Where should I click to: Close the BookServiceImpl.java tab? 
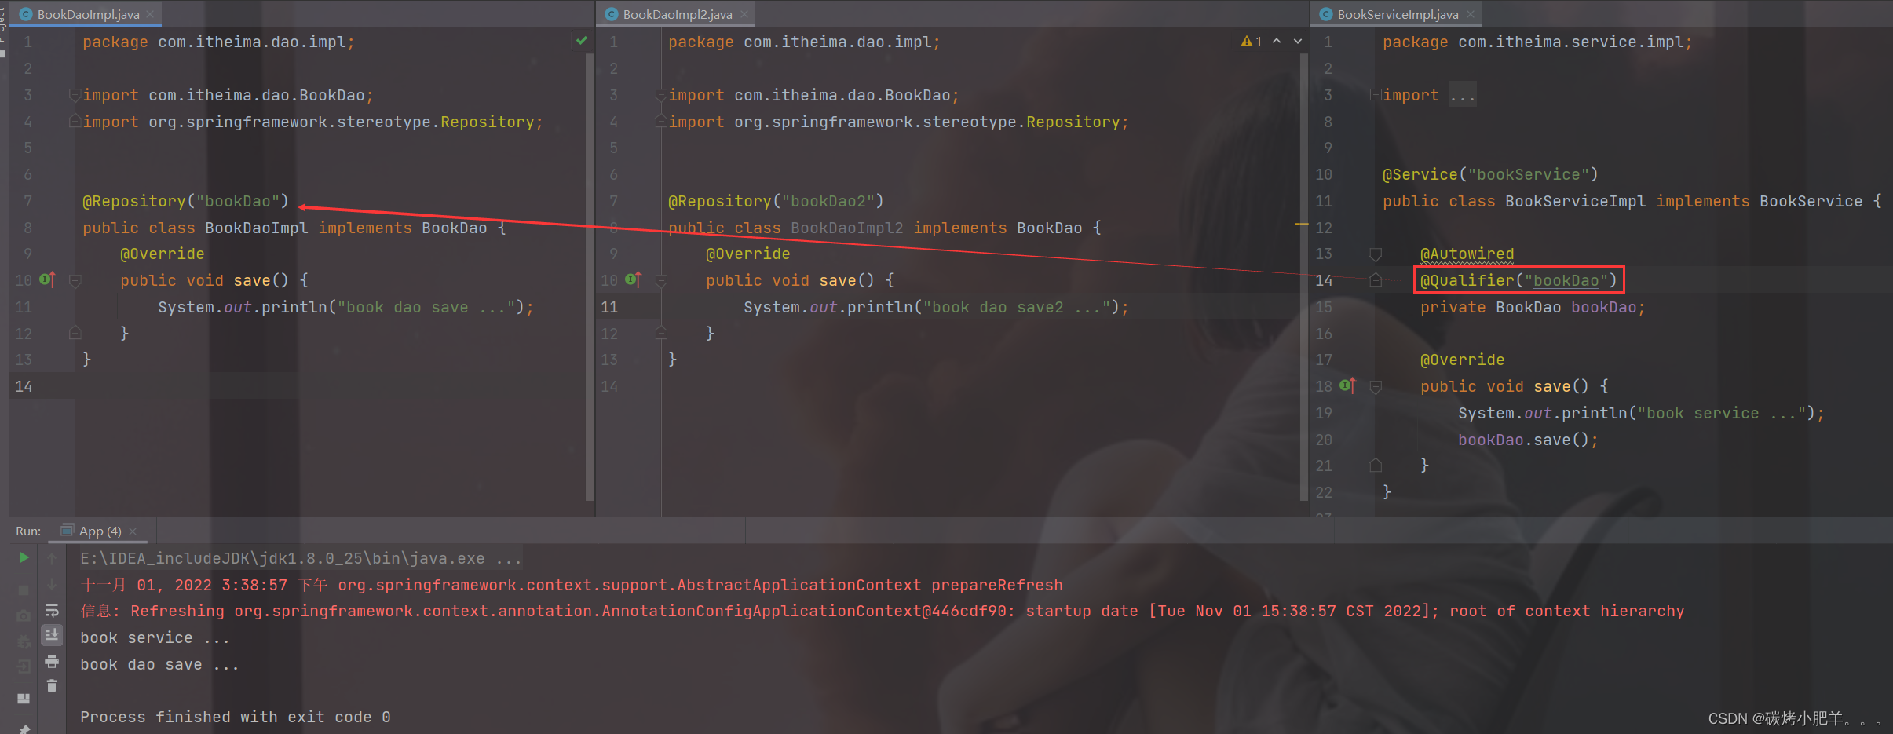tap(1470, 14)
